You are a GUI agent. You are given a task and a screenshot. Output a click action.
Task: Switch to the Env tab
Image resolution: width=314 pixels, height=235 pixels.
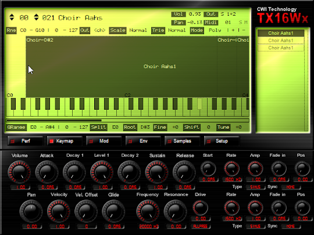pyautogui.click(x=143, y=141)
